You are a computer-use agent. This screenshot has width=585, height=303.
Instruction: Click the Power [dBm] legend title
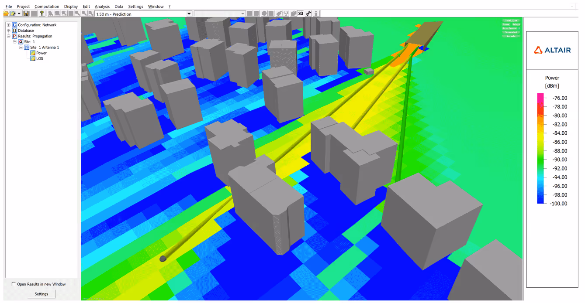[x=552, y=82]
